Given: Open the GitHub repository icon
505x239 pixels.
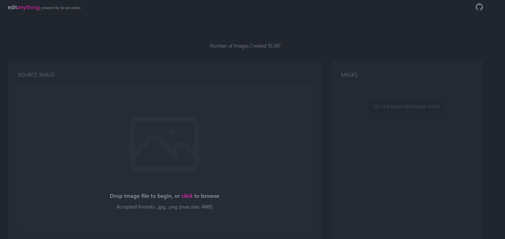Looking at the screenshot, I should [479, 7].
